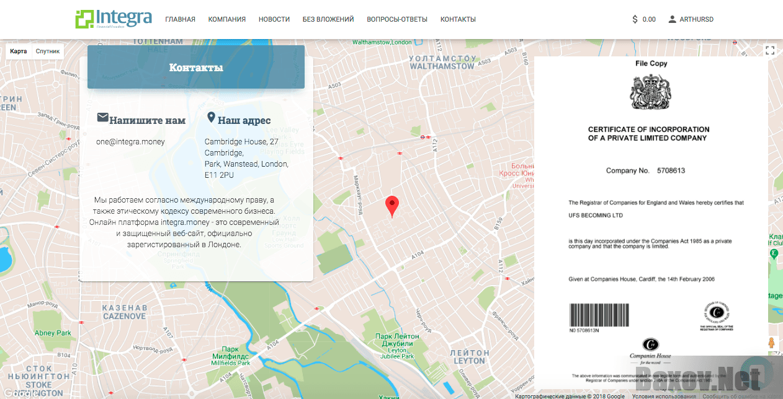
Task: Go to the КОМПАНИЯ page
Action: (226, 19)
